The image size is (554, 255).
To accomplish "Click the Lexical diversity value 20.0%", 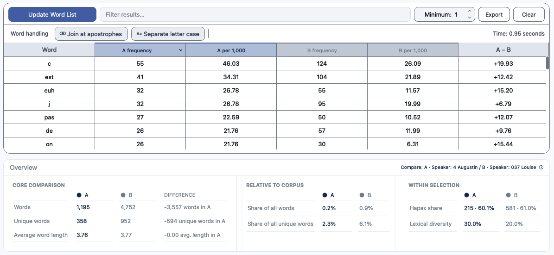I will 513,224.
